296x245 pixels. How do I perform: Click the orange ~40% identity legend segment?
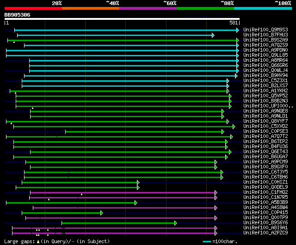pyautogui.click(x=91, y=8)
